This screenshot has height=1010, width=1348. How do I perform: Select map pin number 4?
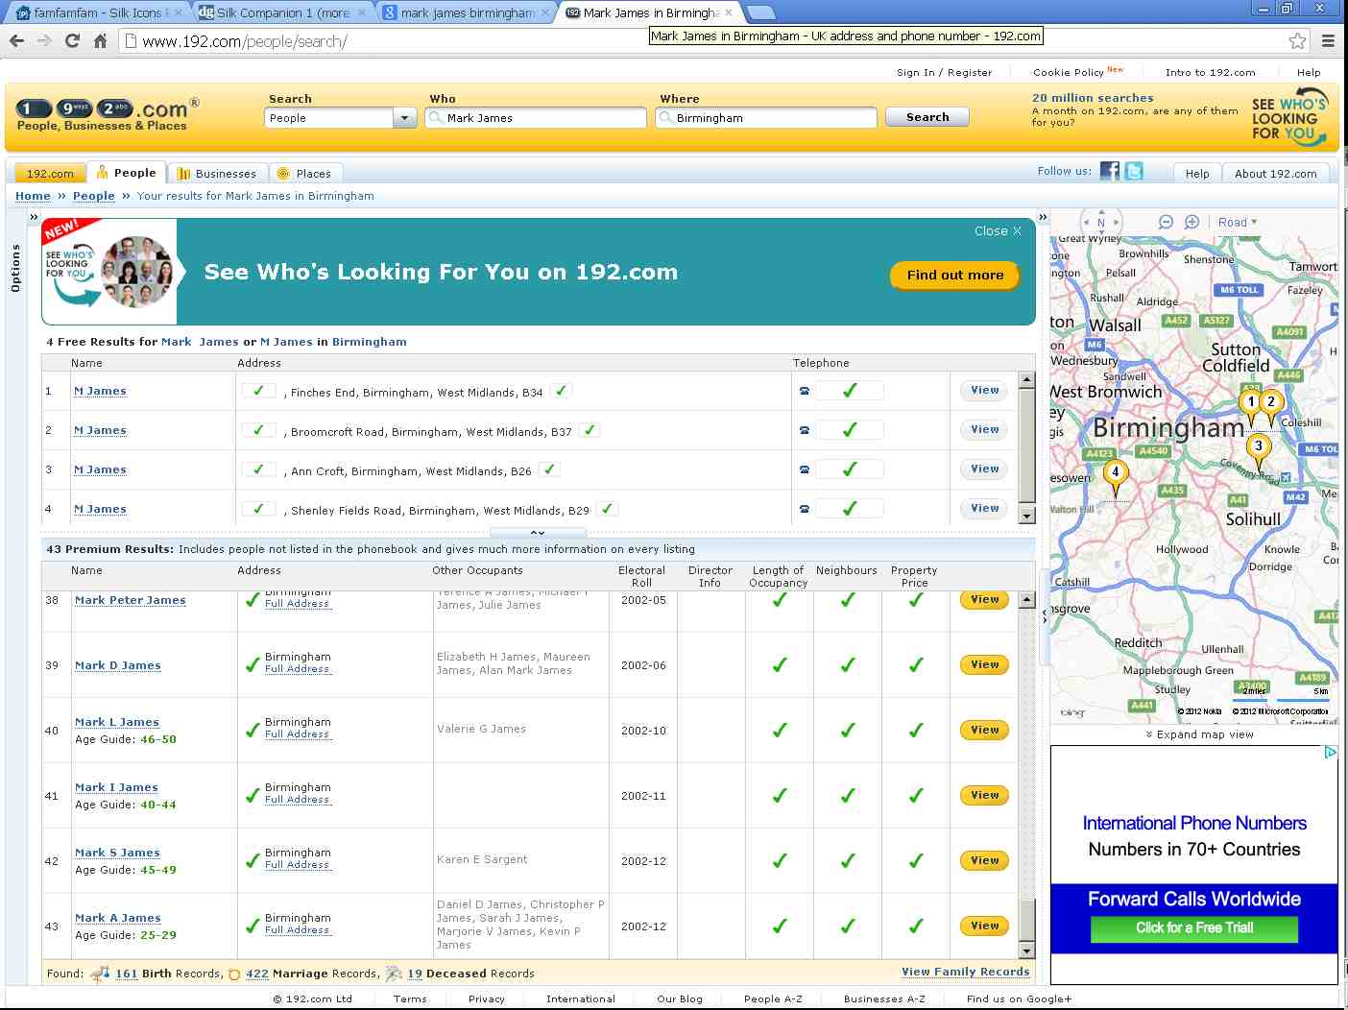coord(1115,476)
